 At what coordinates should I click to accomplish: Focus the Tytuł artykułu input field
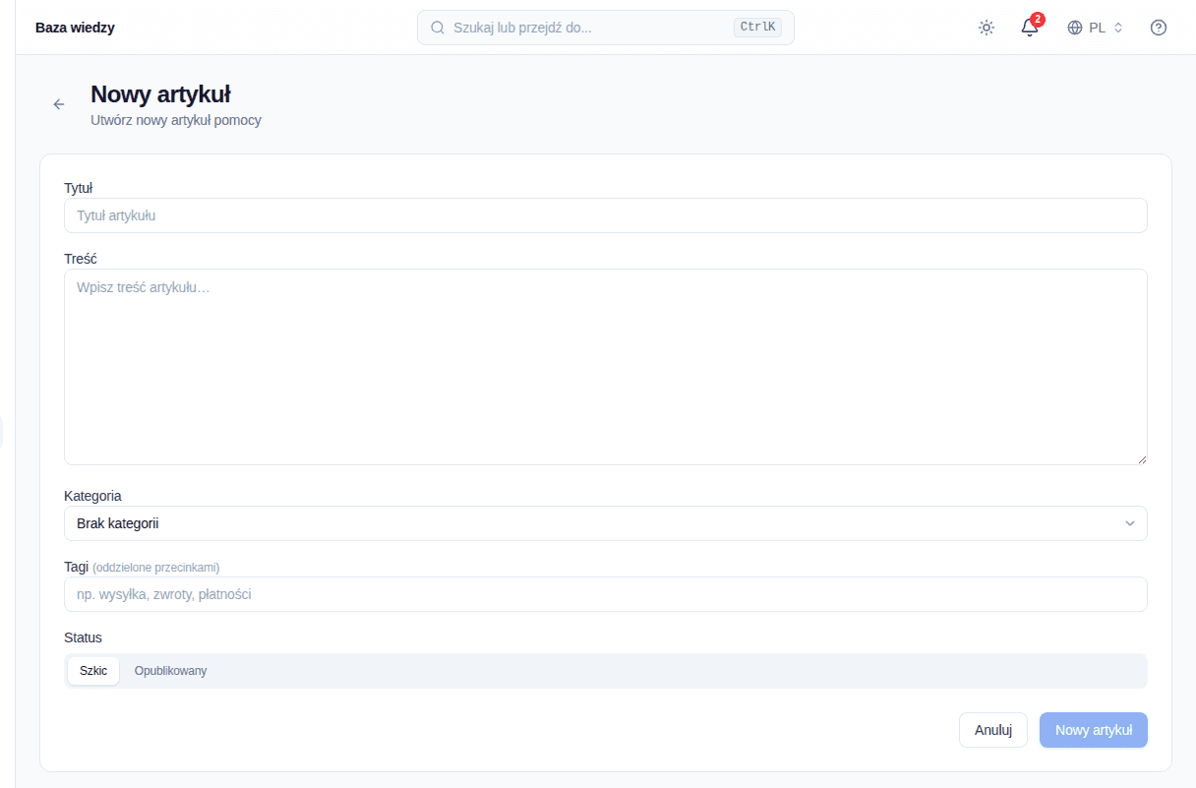tap(606, 215)
